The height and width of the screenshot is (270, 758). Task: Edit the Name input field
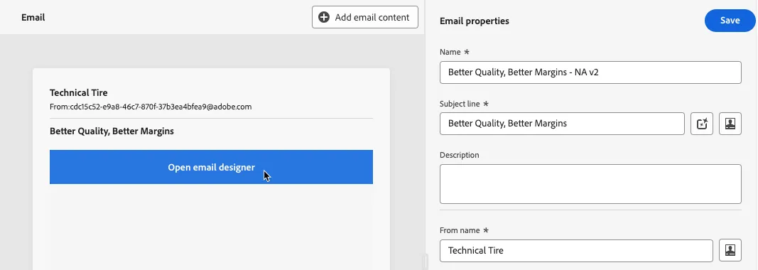pos(590,72)
